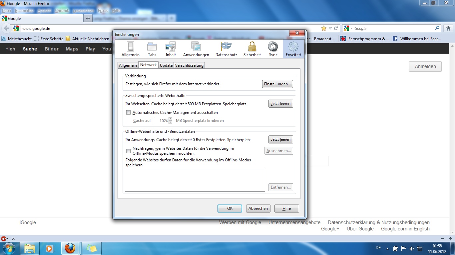Launch Windows Media Player from the taskbar
Image resolution: width=455 pixels, height=255 pixels.
50,248
